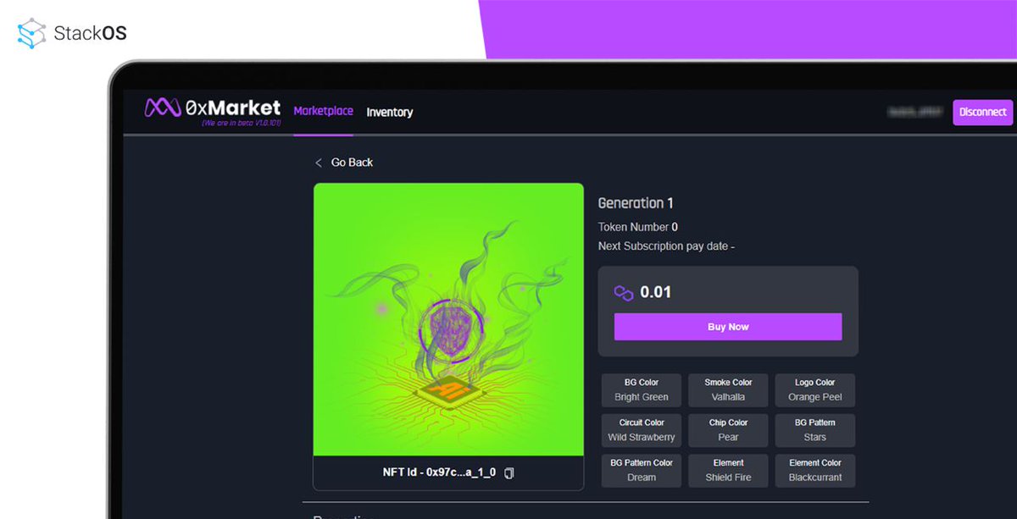Click the Token Number 0 text
Image resolution: width=1017 pixels, height=519 pixels.
[x=638, y=227]
